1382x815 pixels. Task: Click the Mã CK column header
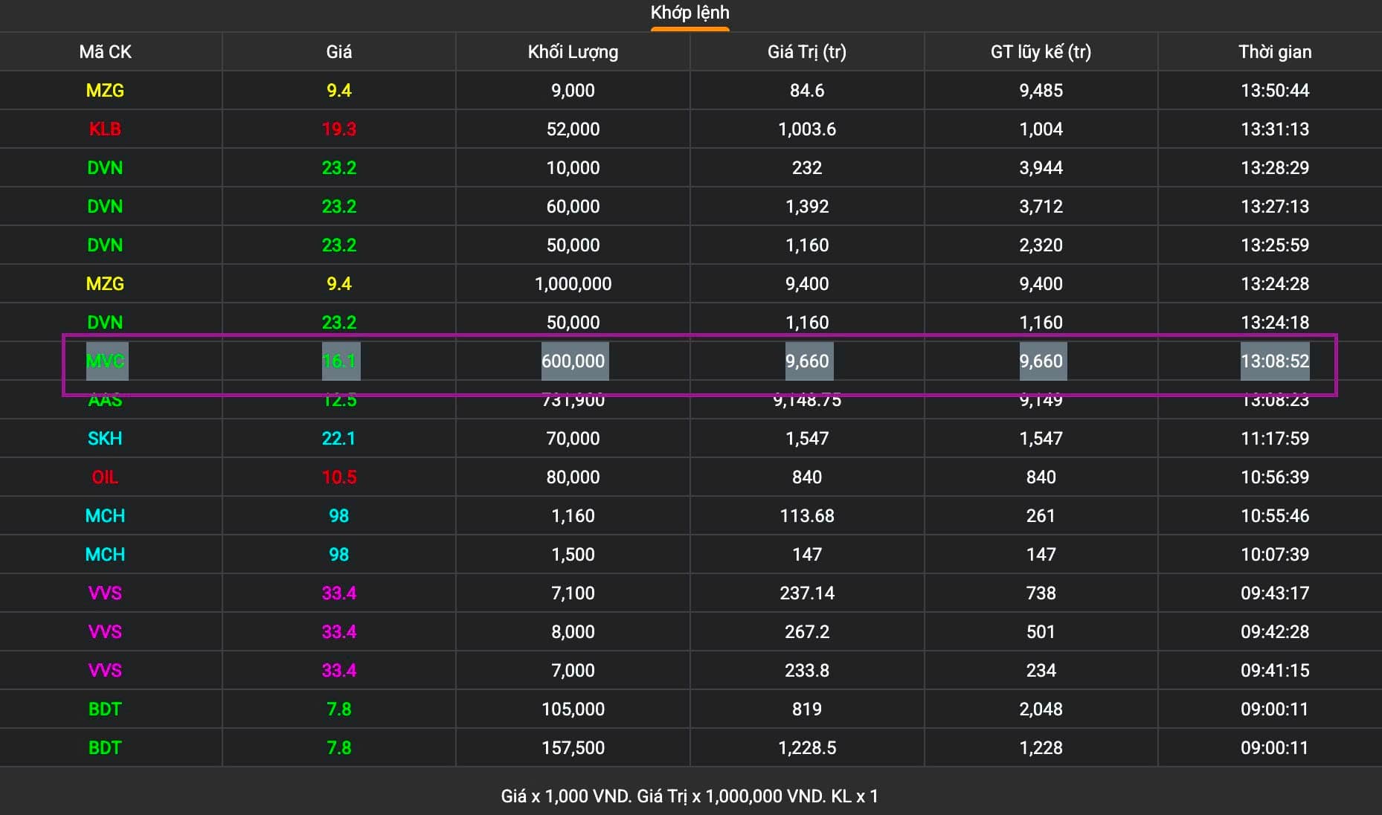pyautogui.click(x=105, y=52)
